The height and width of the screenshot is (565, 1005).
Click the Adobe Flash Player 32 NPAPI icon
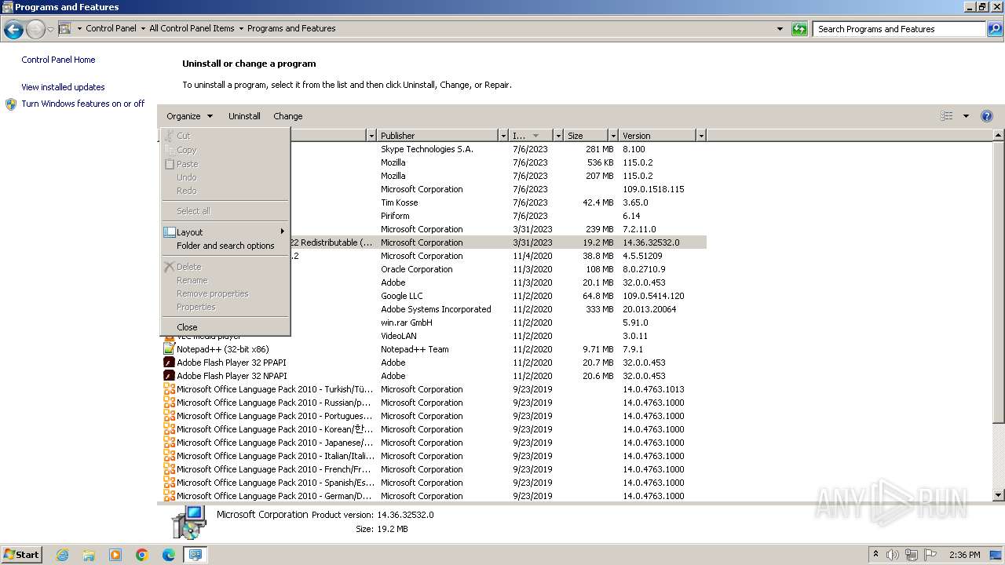tap(169, 376)
